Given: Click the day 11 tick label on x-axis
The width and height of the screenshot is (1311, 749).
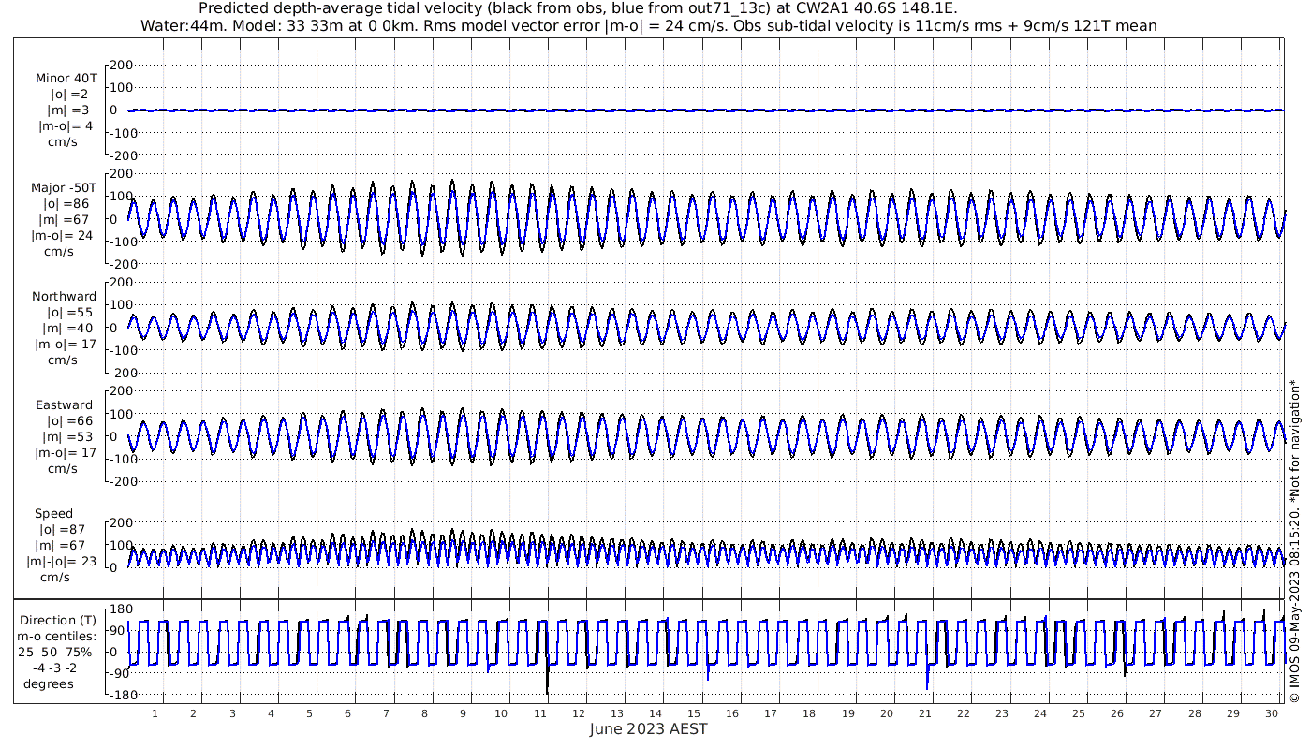Looking at the screenshot, I should coord(540,713).
